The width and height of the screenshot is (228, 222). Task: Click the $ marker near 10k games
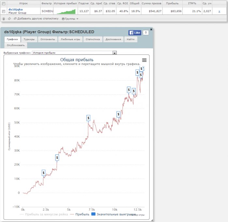(118, 114)
